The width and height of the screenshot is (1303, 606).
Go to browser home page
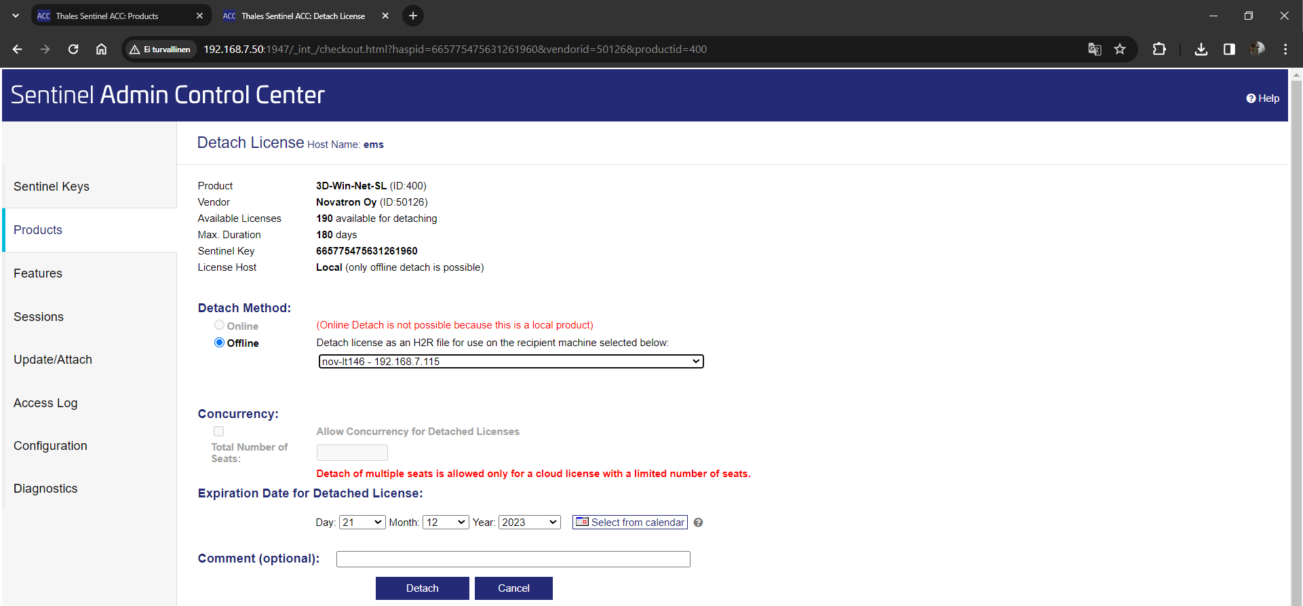tap(101, 49)
